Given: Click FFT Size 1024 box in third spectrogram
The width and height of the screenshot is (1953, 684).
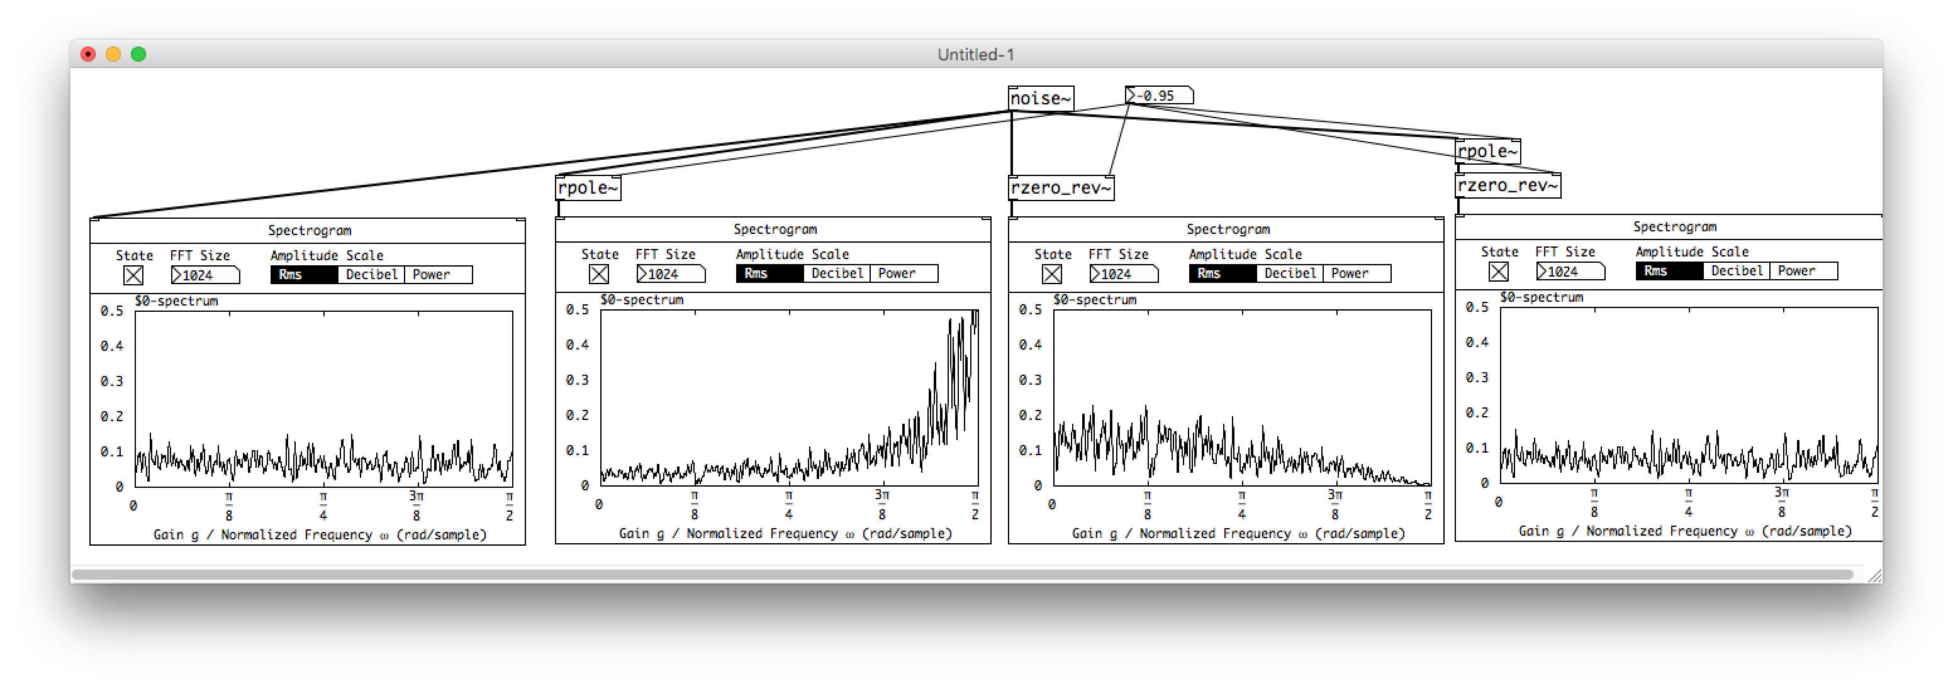Looking at the screenshot, I should [x=1124, y=274].
